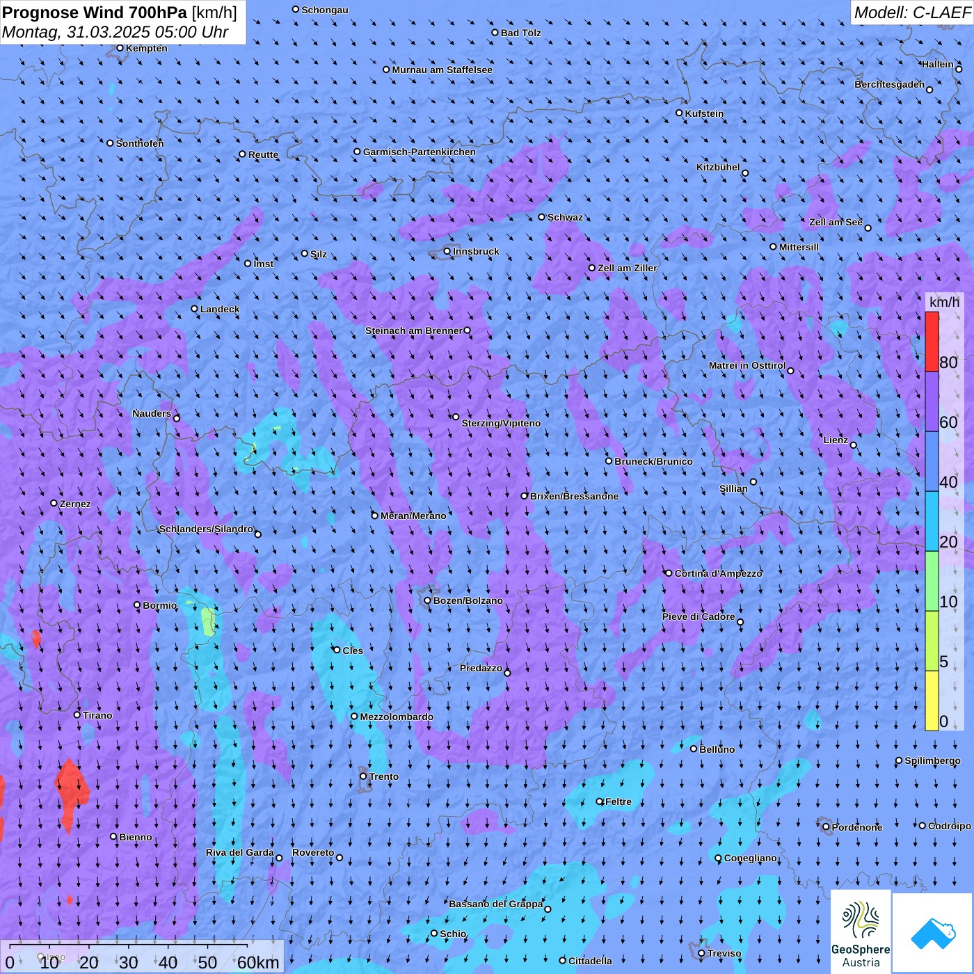Select the Innsbruck city label
Image resolution: width=974 pixels, height=974 pixels.
pyautogui.click(x=476, y=251)
